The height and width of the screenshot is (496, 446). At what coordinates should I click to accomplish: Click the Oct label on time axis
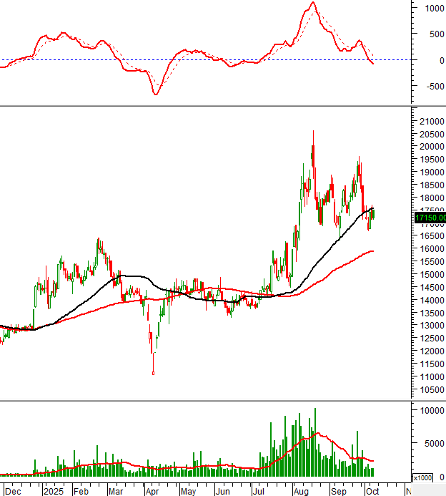[371, 492]
